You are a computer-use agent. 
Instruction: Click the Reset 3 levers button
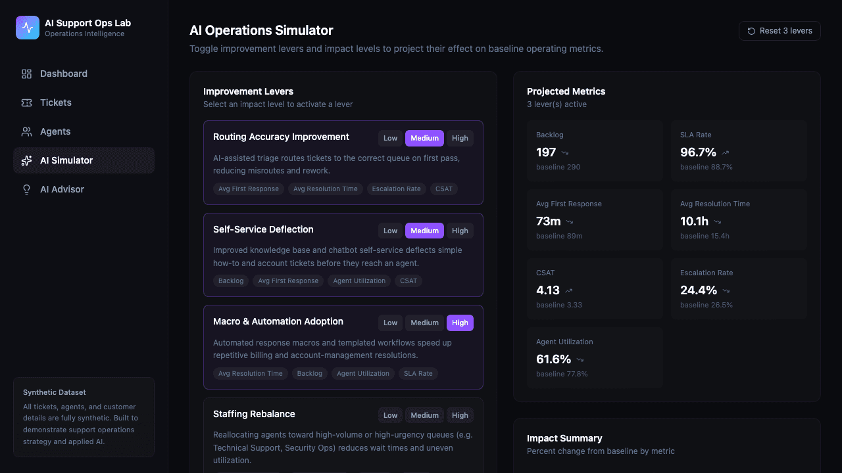[x=780, y=31]
